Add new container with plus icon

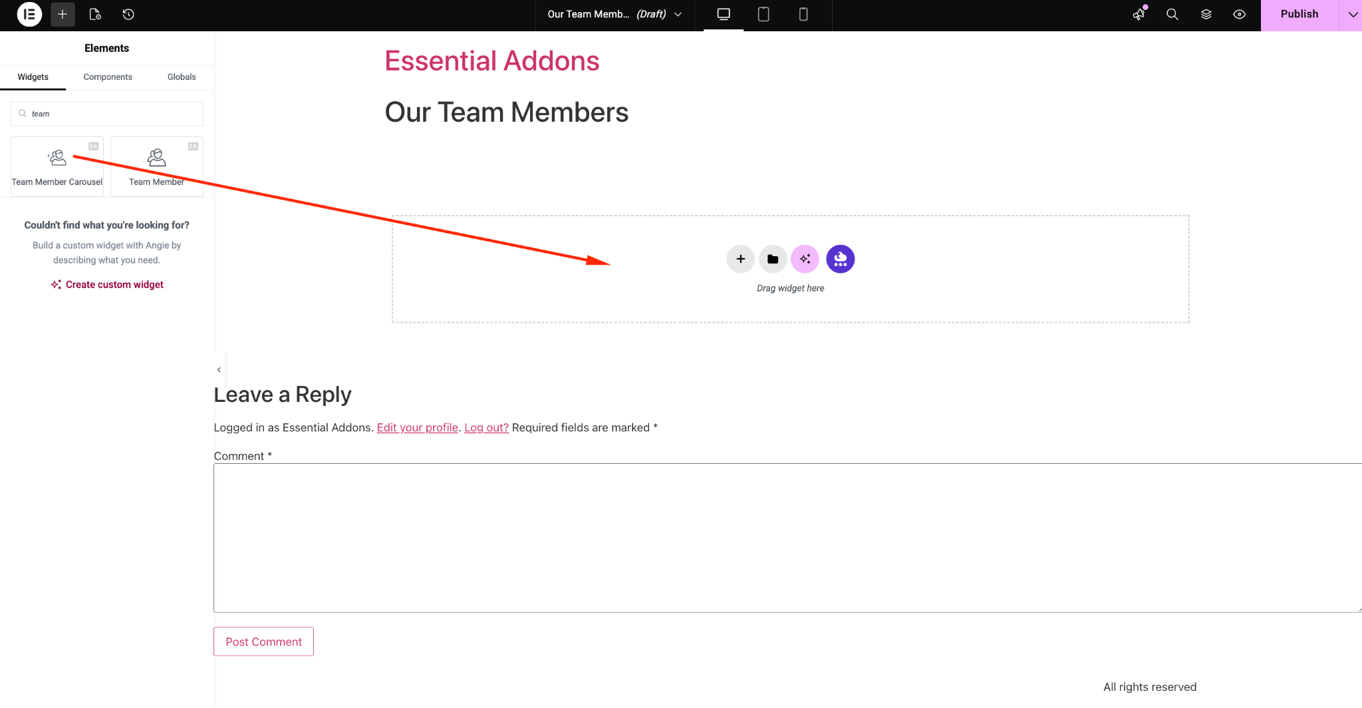(x=740, y=259)
